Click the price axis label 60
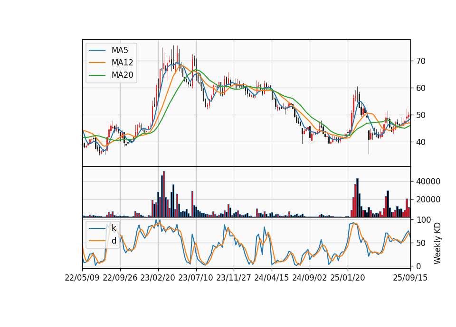Viewport: 456px width, 327px height. pos(421,88)
